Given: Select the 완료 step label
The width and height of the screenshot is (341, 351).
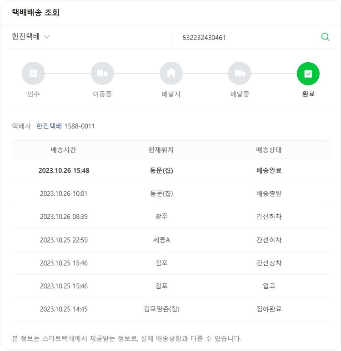Looking at the screenshot, I should click(308, 94).
